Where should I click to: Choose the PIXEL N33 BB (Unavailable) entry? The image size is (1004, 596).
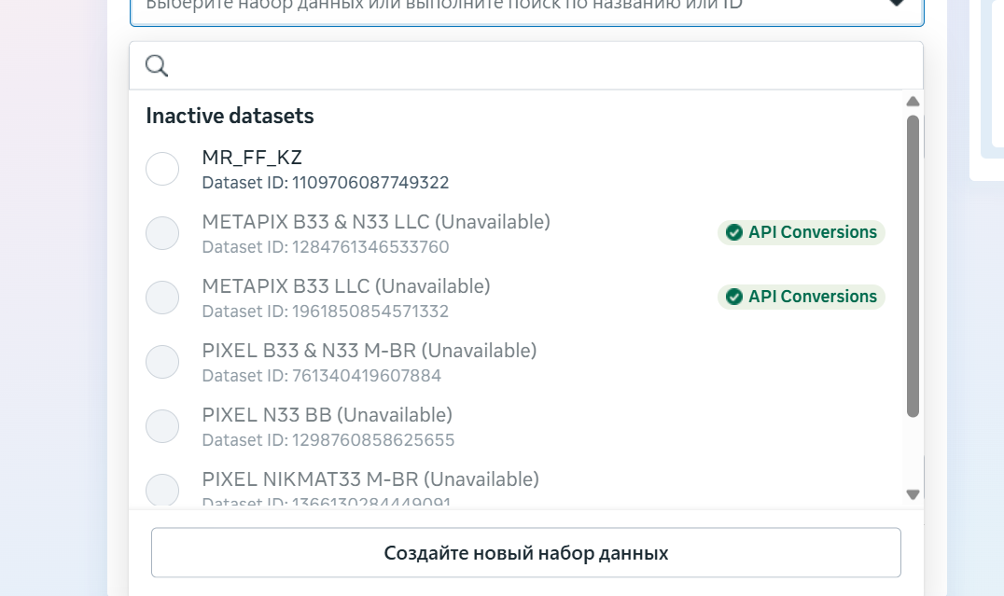(327, 414)
